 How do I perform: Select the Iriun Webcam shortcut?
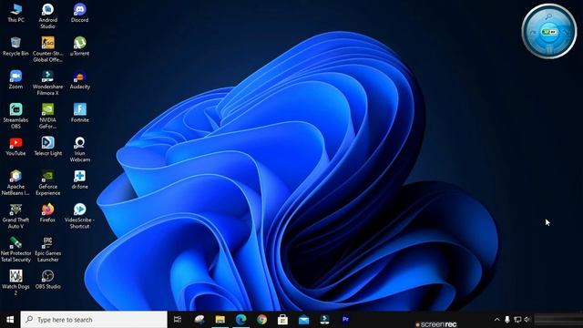(x=79, y=149)
